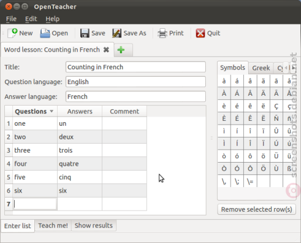This screenshot has width=301, height=243.
Task: Switch to the Greek symbols tab
Action: click(x=261, y=68)
